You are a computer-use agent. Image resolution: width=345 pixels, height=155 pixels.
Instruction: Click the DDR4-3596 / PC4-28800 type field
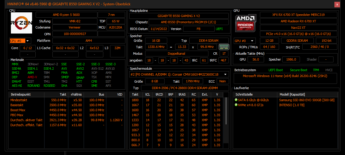[x=185, y=88]
